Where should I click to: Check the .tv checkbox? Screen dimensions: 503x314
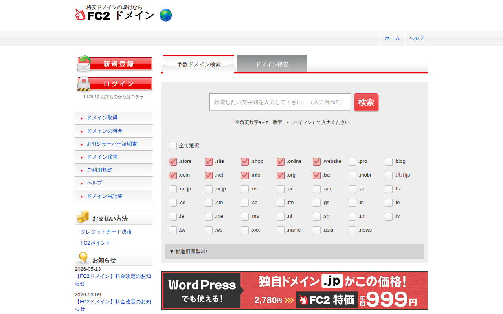click(x=389, y=217)
